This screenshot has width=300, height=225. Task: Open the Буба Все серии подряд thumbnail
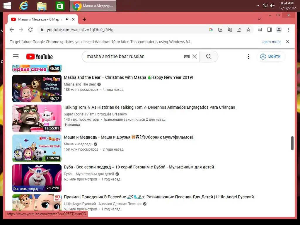tap(37, 178)
